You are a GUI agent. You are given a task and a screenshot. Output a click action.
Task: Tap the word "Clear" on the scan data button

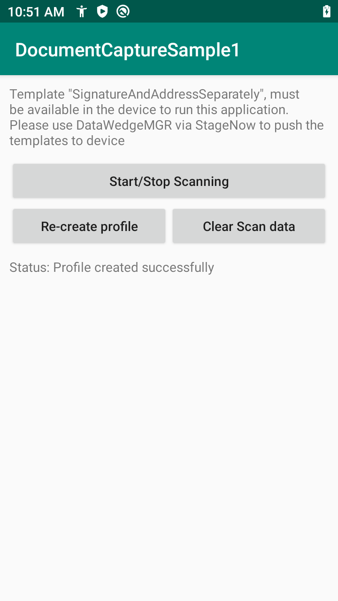point(218,226)
